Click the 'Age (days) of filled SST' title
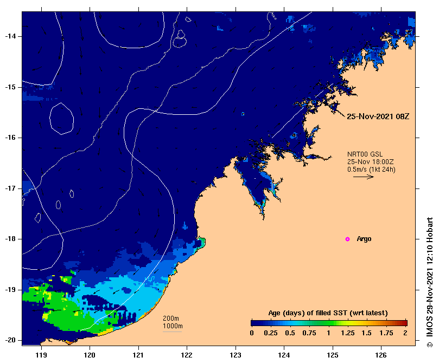The image size is (439, 364). 328,313
